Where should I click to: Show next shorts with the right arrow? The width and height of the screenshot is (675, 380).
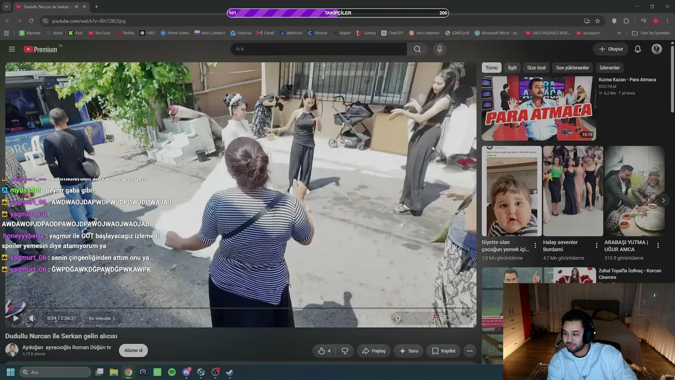click(663, 200)
